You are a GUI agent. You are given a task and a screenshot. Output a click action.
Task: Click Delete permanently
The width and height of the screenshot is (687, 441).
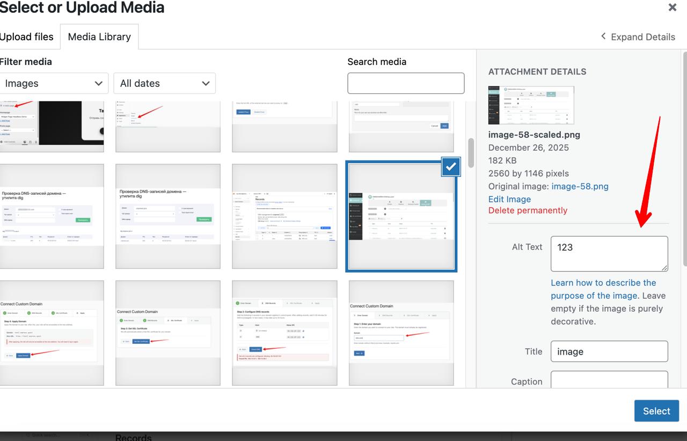point(528,210)
